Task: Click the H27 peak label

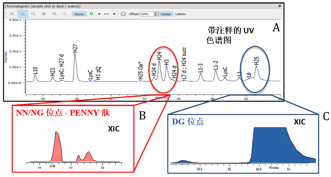Action: click(x=75, y=48)
